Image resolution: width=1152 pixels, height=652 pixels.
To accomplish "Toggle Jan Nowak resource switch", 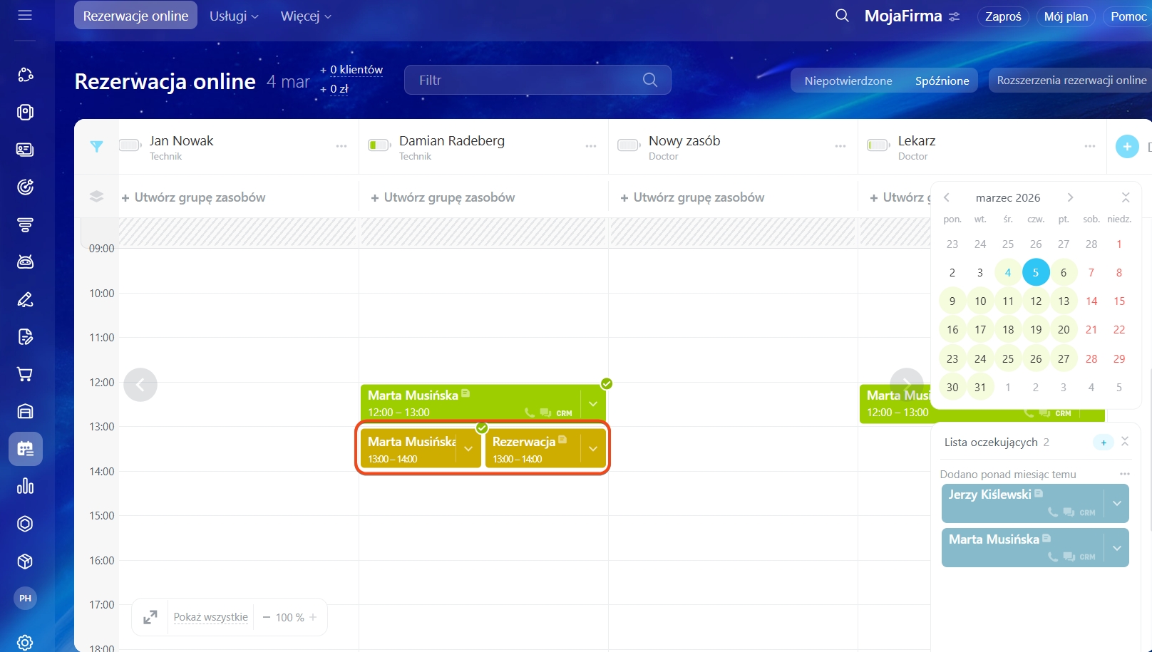I will click(x=130, y=145).
